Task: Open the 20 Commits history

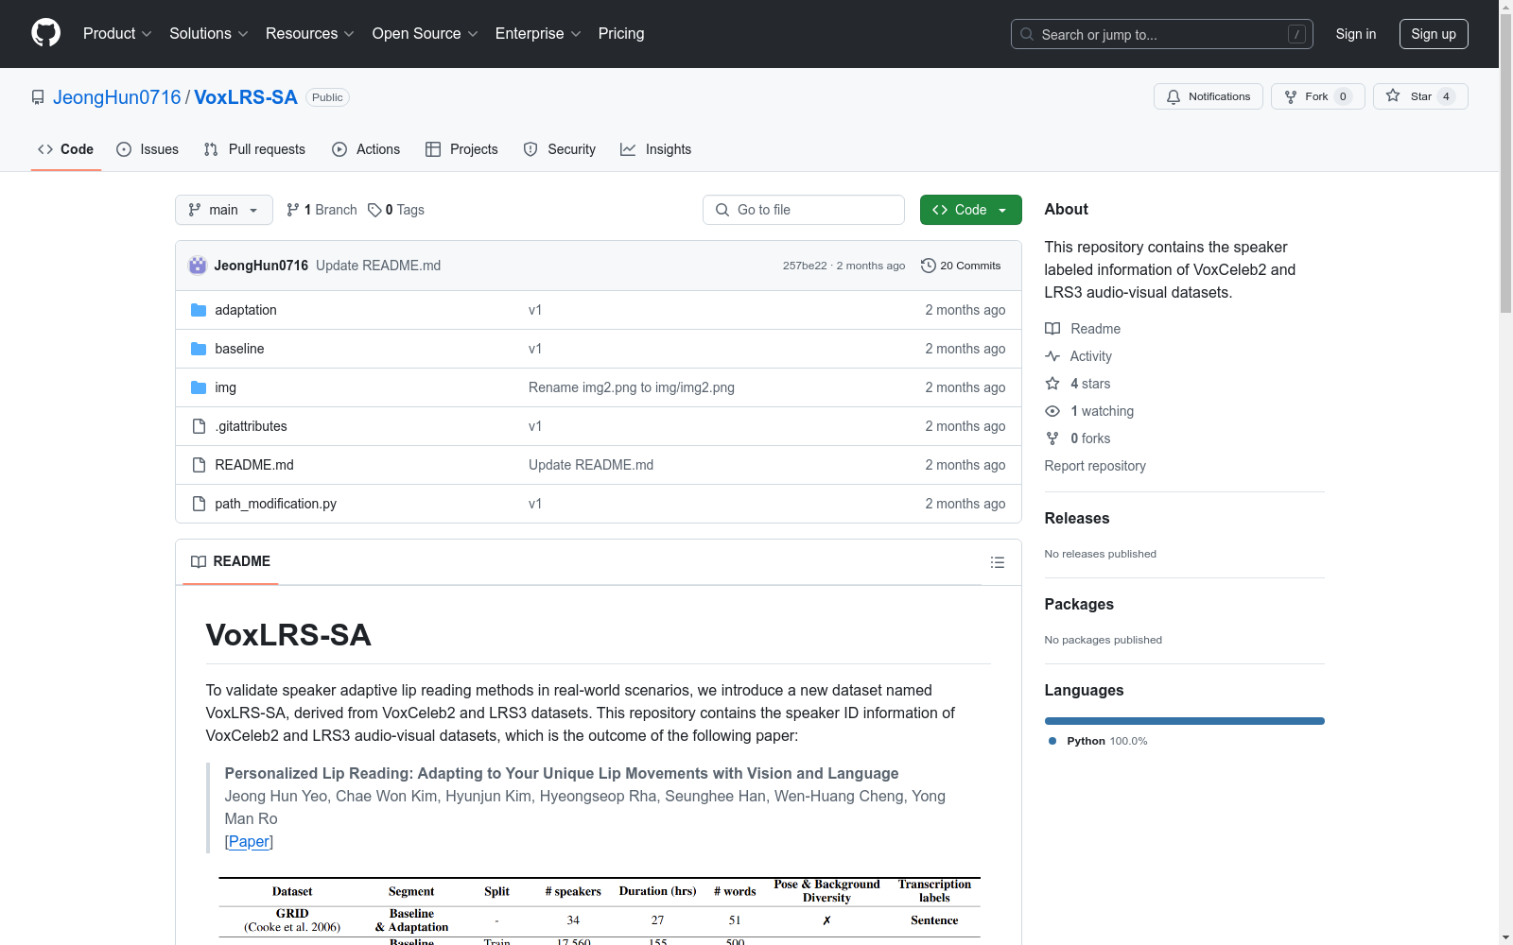Action: pos(961,266)
